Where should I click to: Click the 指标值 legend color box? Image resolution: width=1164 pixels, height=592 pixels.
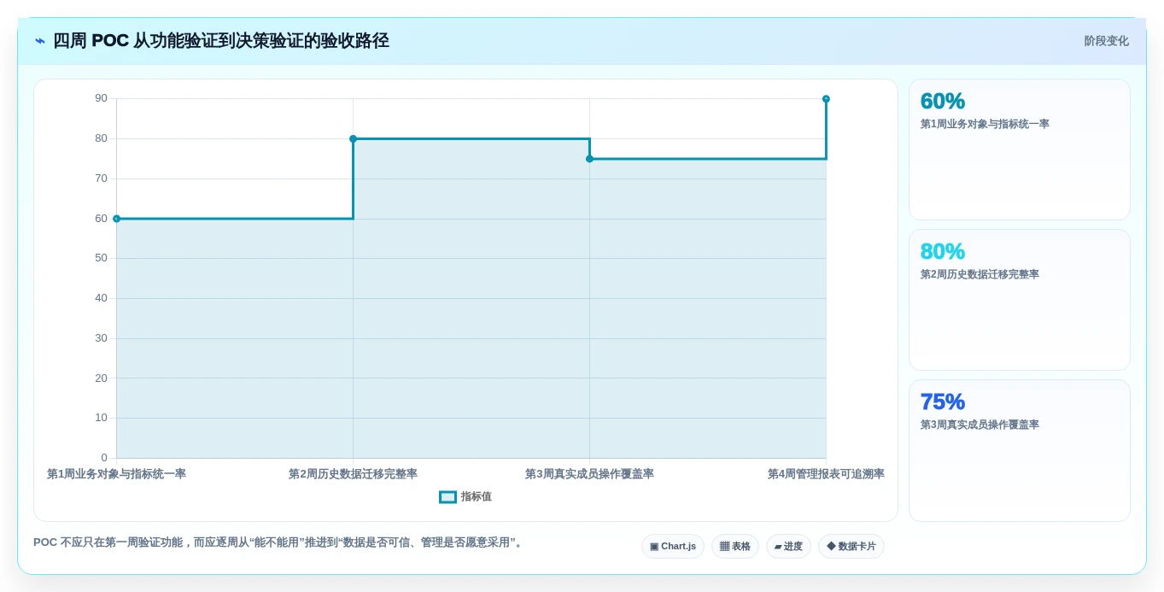[447, 496]
